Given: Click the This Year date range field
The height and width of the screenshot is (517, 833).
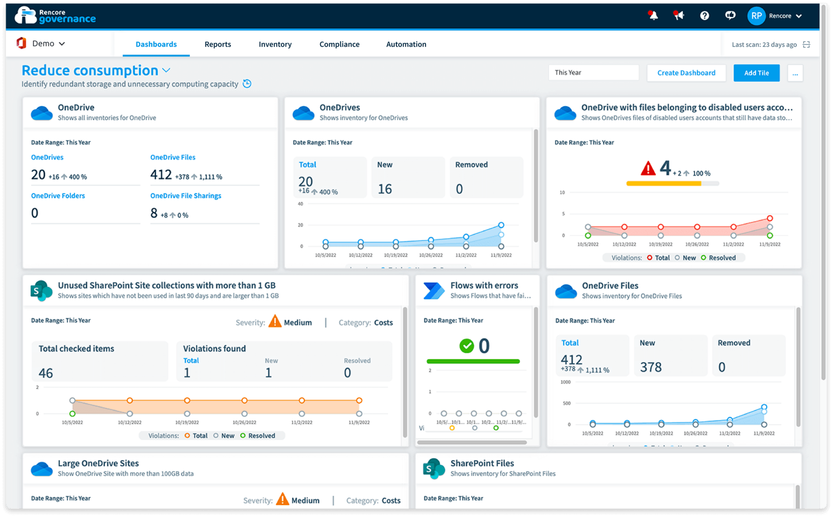Looking at the screenshot, I should pos(593,72).
